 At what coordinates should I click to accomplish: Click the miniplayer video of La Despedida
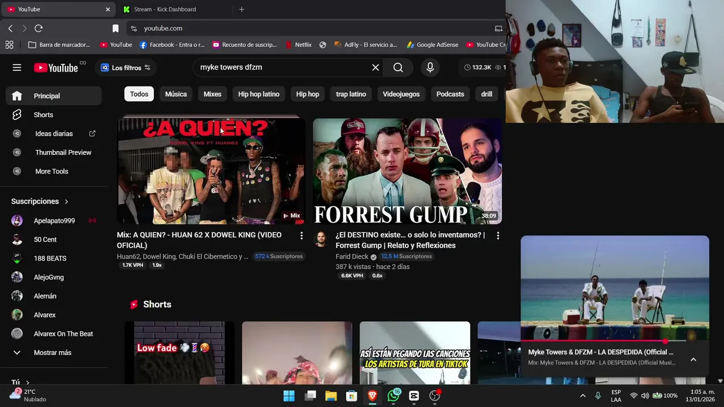pyautogui.click(x=615, y=288)
